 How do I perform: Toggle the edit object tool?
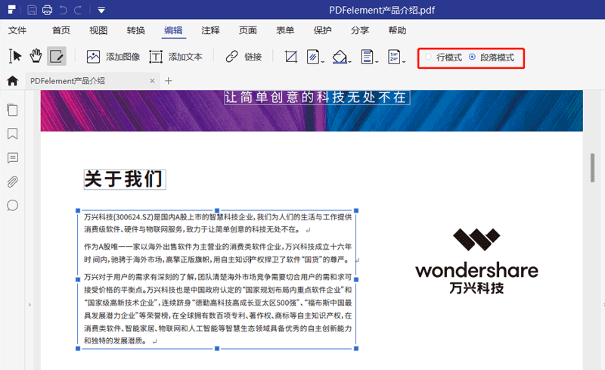(x=56, y=57)
